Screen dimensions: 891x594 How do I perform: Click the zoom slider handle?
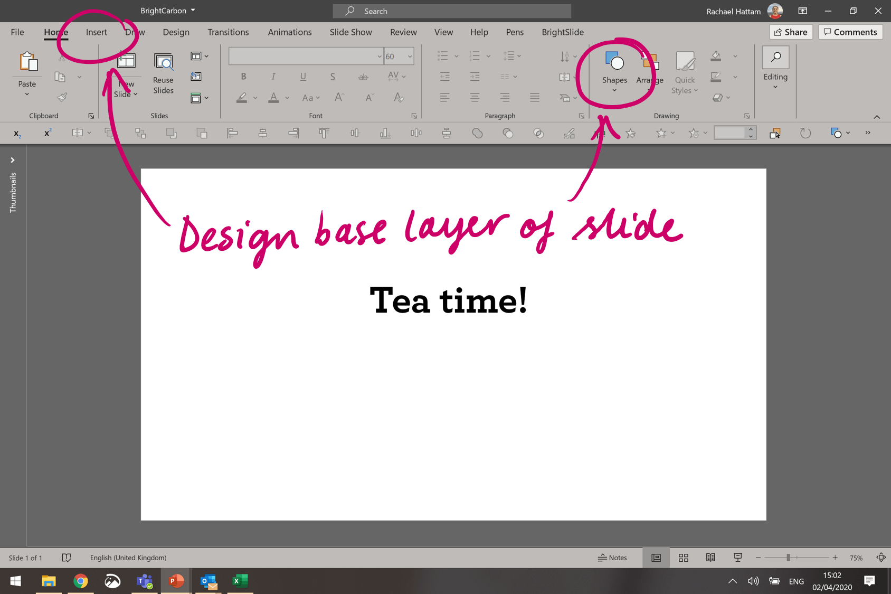point(788,558)
